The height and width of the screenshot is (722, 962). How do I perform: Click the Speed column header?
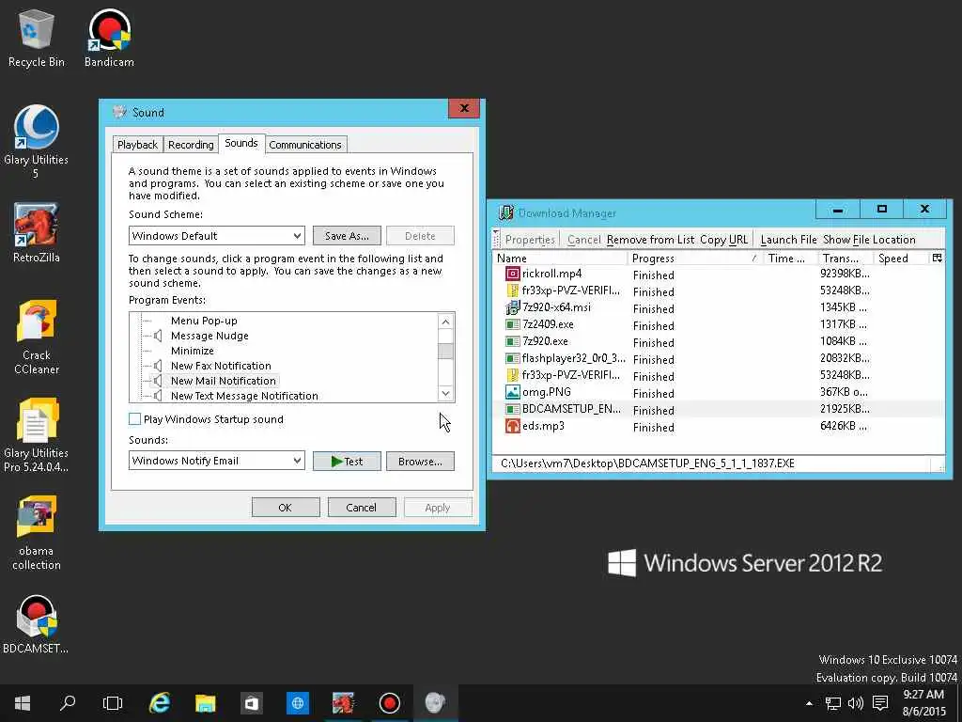(x=901, y=259)
